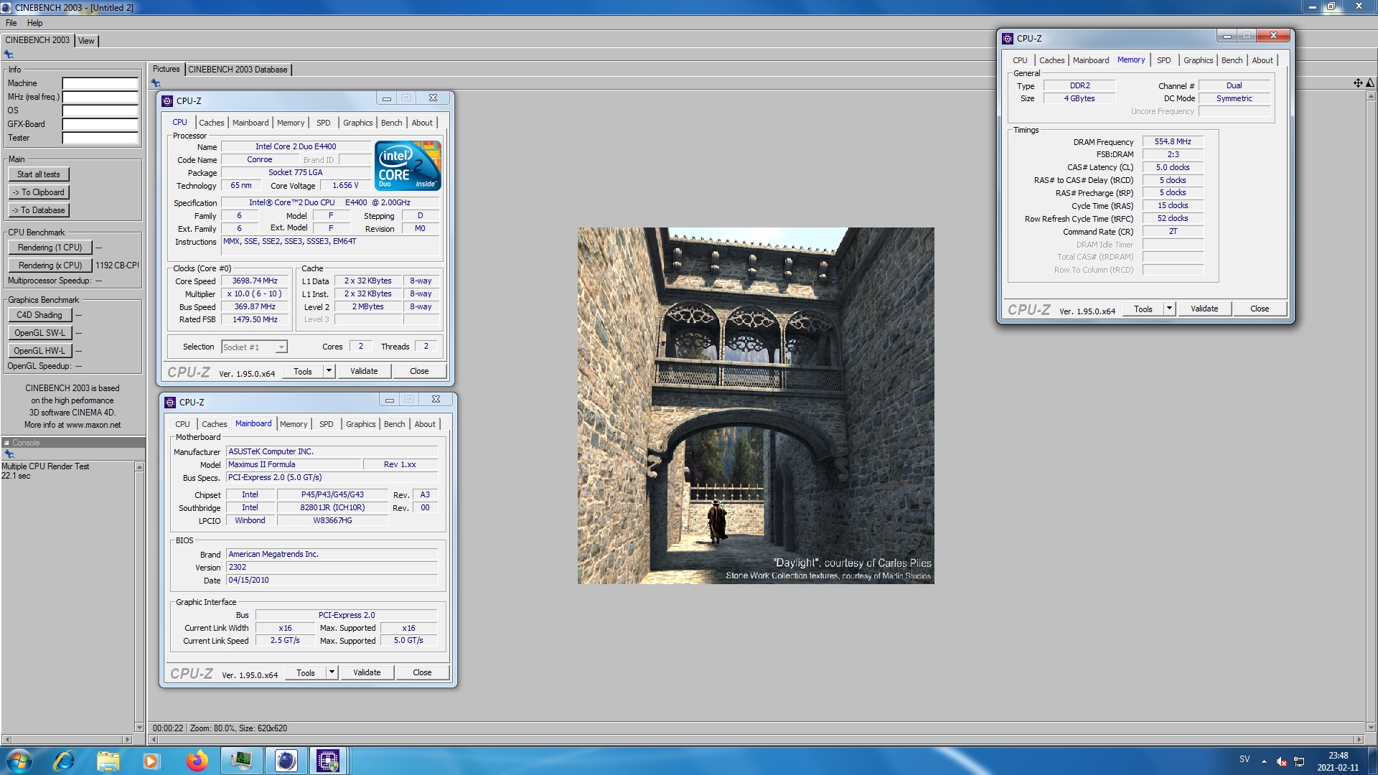Image resolution: width=1378 pixels, height=775 pixels.
Task: Open Internet Explorer from taskbar
Action: pyautogui.click(x=65, y=761)
